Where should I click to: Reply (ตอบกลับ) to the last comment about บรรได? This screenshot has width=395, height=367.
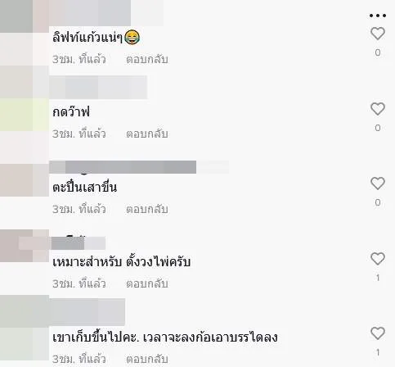[147, 359]
